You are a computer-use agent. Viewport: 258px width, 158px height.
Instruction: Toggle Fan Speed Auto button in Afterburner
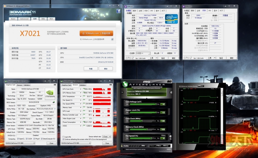coord(164,136)
